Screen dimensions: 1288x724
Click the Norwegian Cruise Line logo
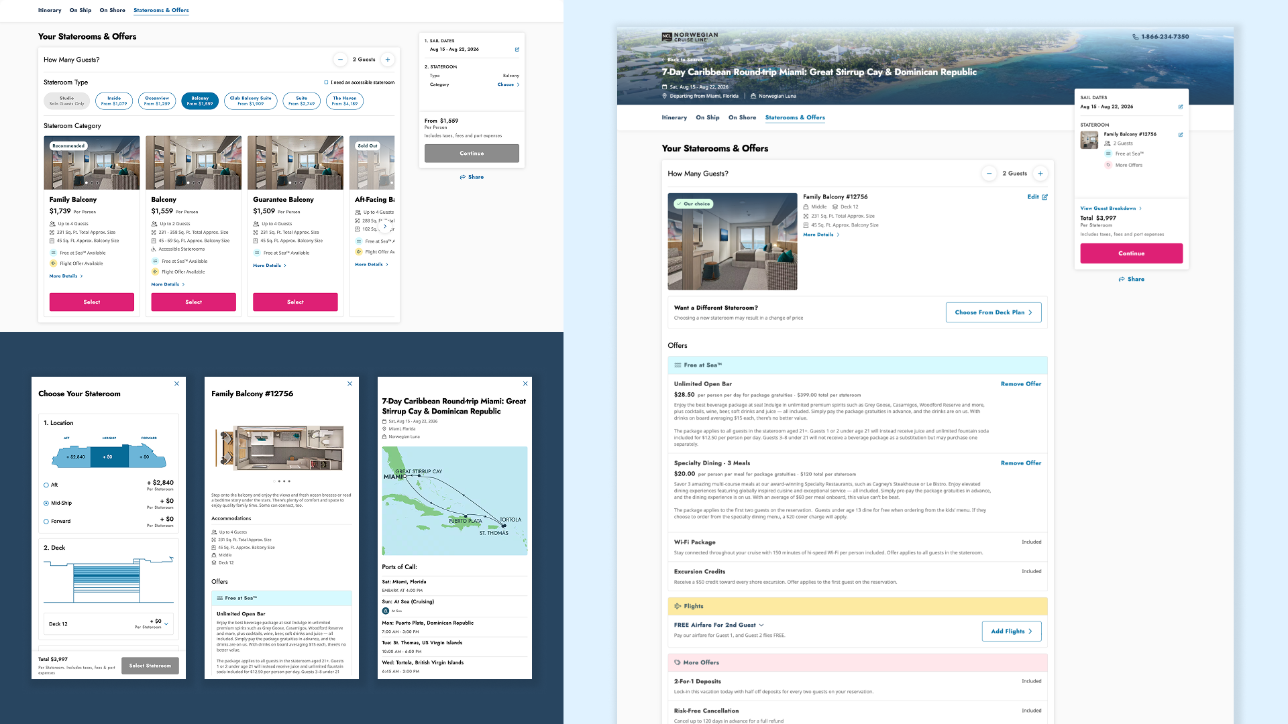pyautogui.click(x=690, y=37)
